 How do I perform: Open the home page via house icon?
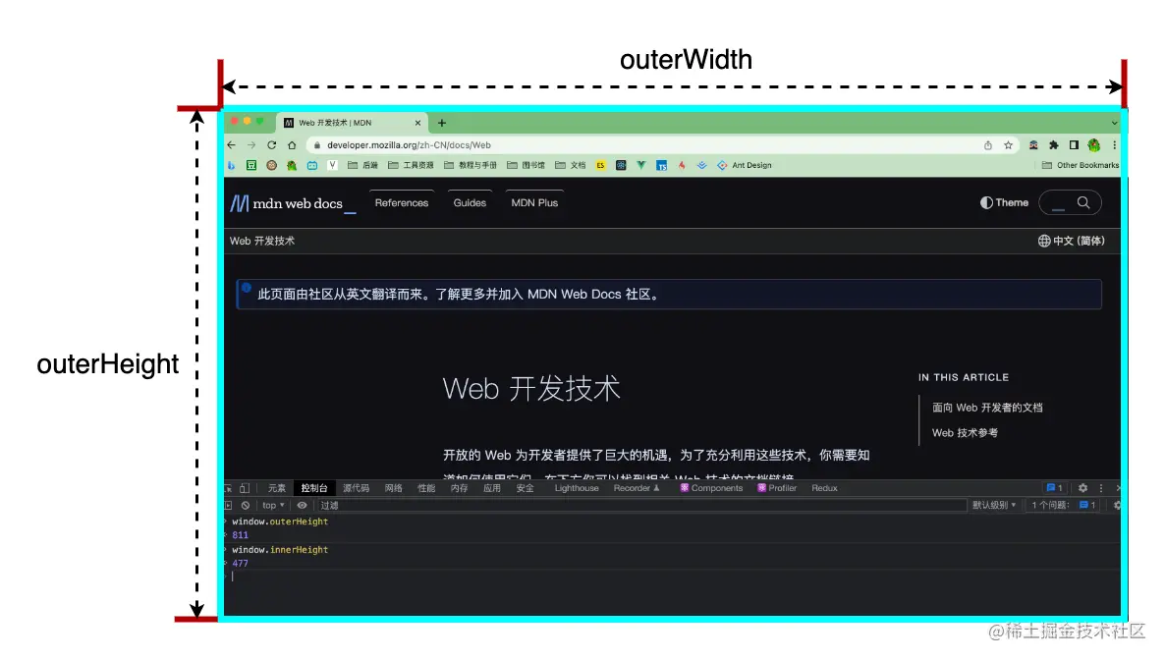(x=292, y=145)
